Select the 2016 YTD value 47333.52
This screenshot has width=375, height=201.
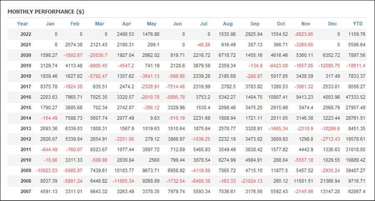coord(355,97)
